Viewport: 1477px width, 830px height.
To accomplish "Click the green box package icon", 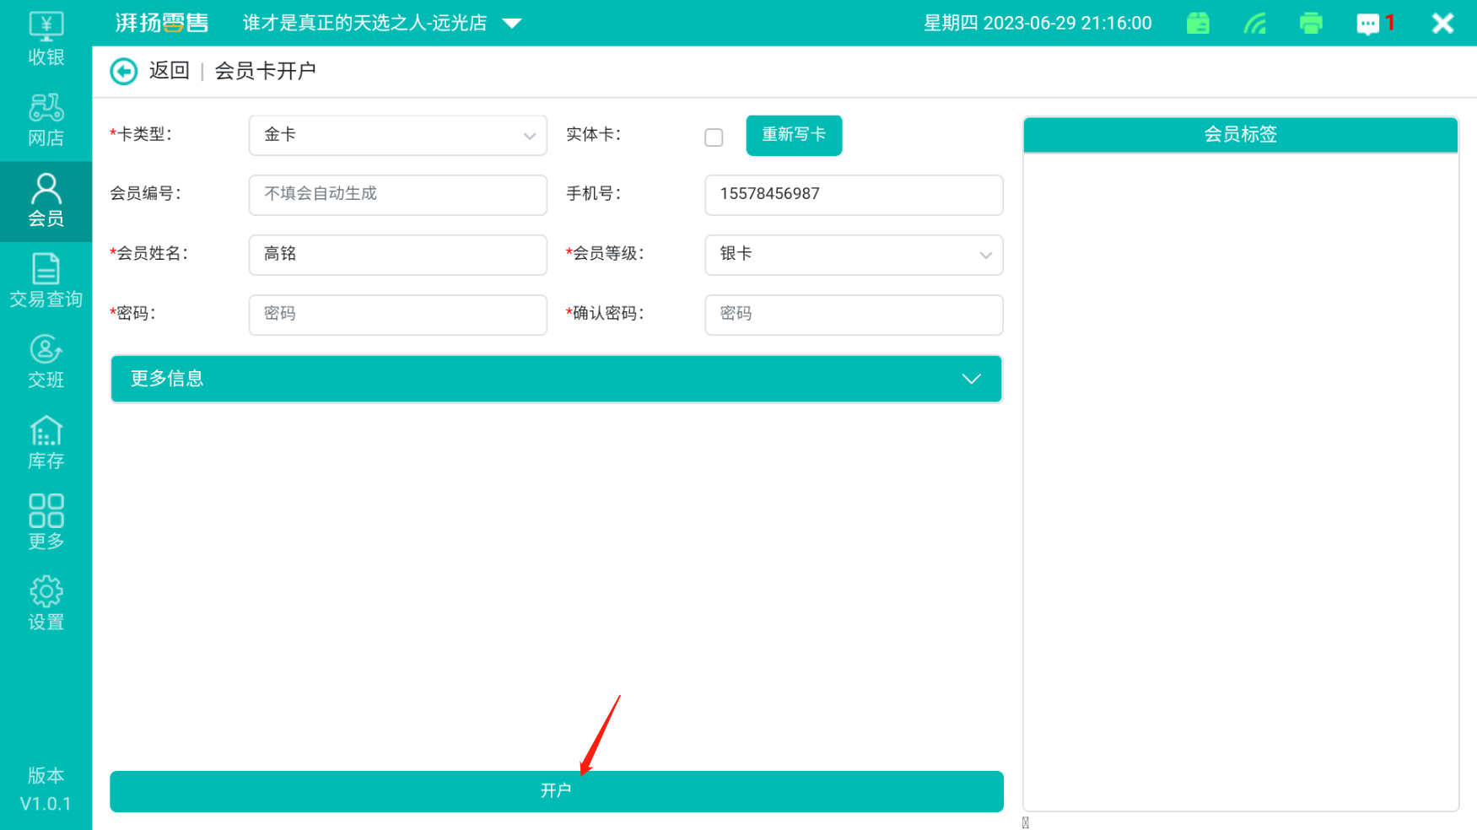I will (x=1198, y=23).
